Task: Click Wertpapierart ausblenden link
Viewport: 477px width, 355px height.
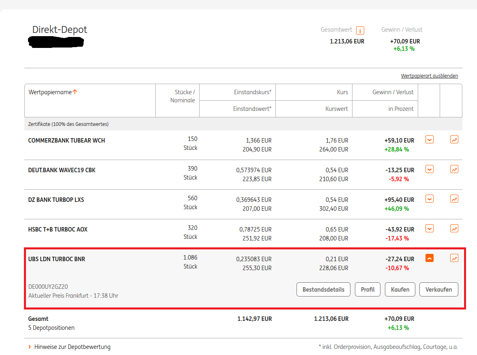Action: 429,76
